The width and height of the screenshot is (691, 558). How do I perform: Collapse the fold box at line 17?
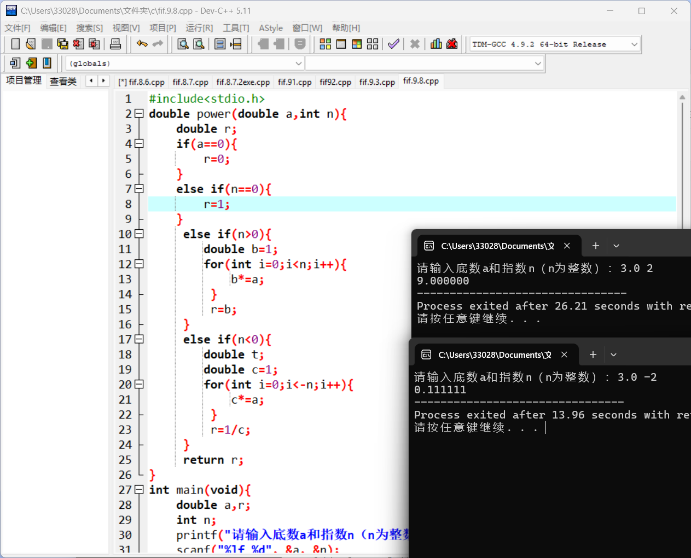(x=139, y=339)
